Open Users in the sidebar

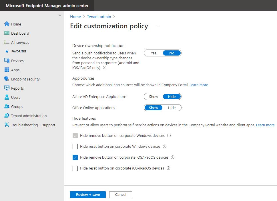click(x=15, y=97)
